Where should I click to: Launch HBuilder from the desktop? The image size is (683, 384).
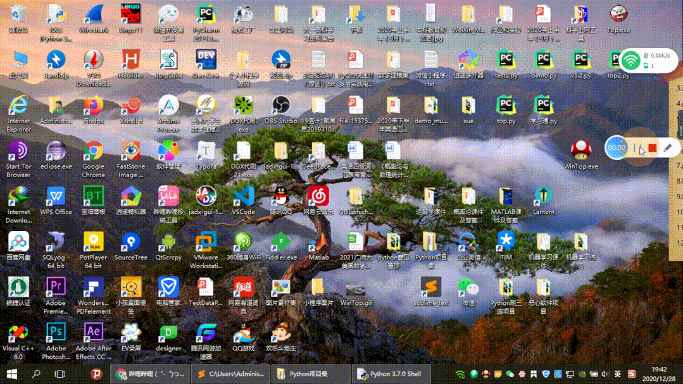130,65
